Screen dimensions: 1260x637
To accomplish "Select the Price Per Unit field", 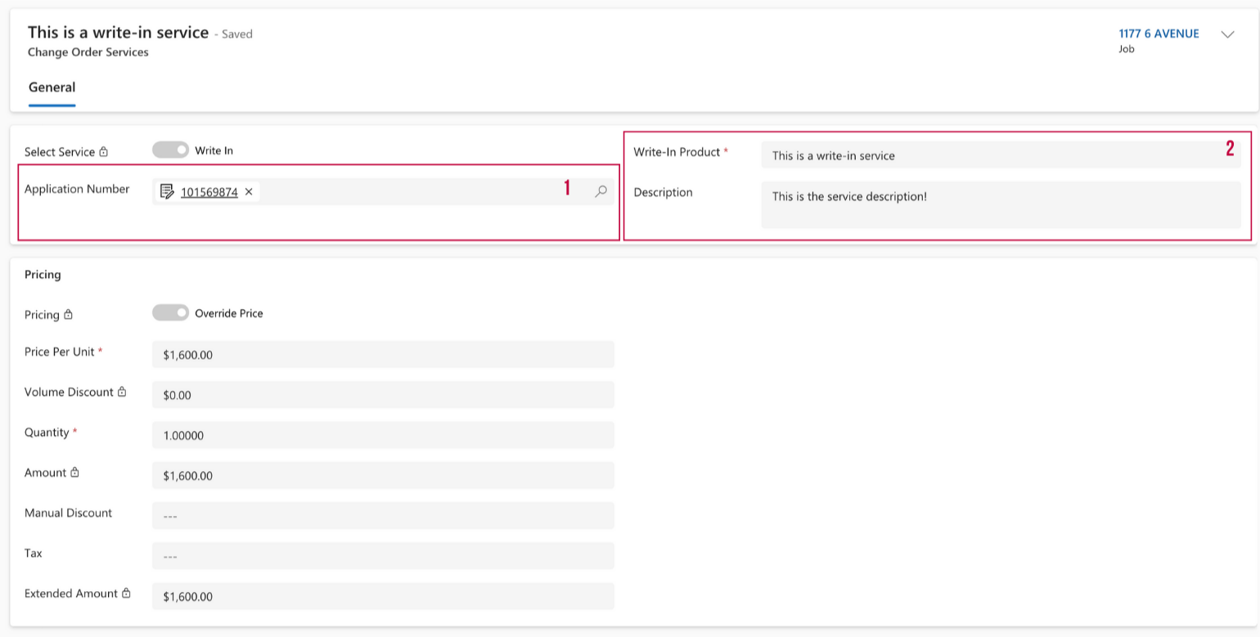I will (382, 355).
